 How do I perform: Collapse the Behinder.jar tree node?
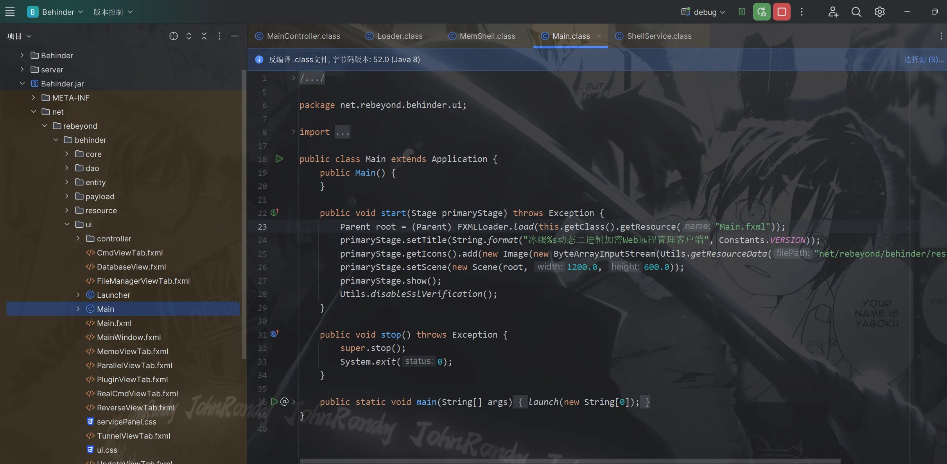(22, 83)
